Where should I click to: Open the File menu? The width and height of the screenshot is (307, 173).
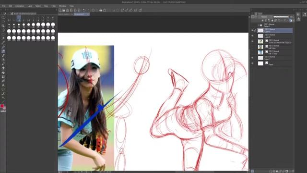[x=4, y=6]
